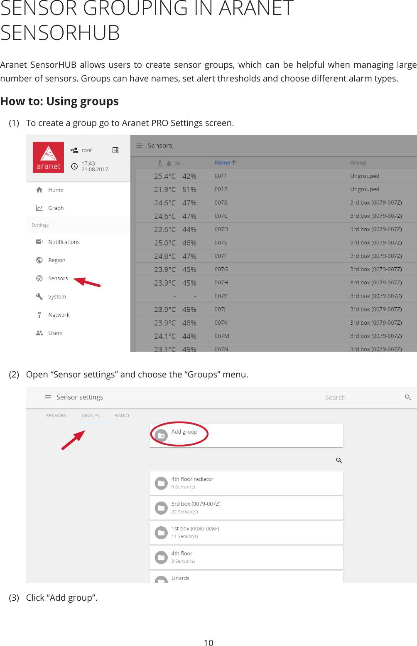This screenshot has width=417, height=646.
Task: Click the CO2 column icon
Action: click(178, 163)
